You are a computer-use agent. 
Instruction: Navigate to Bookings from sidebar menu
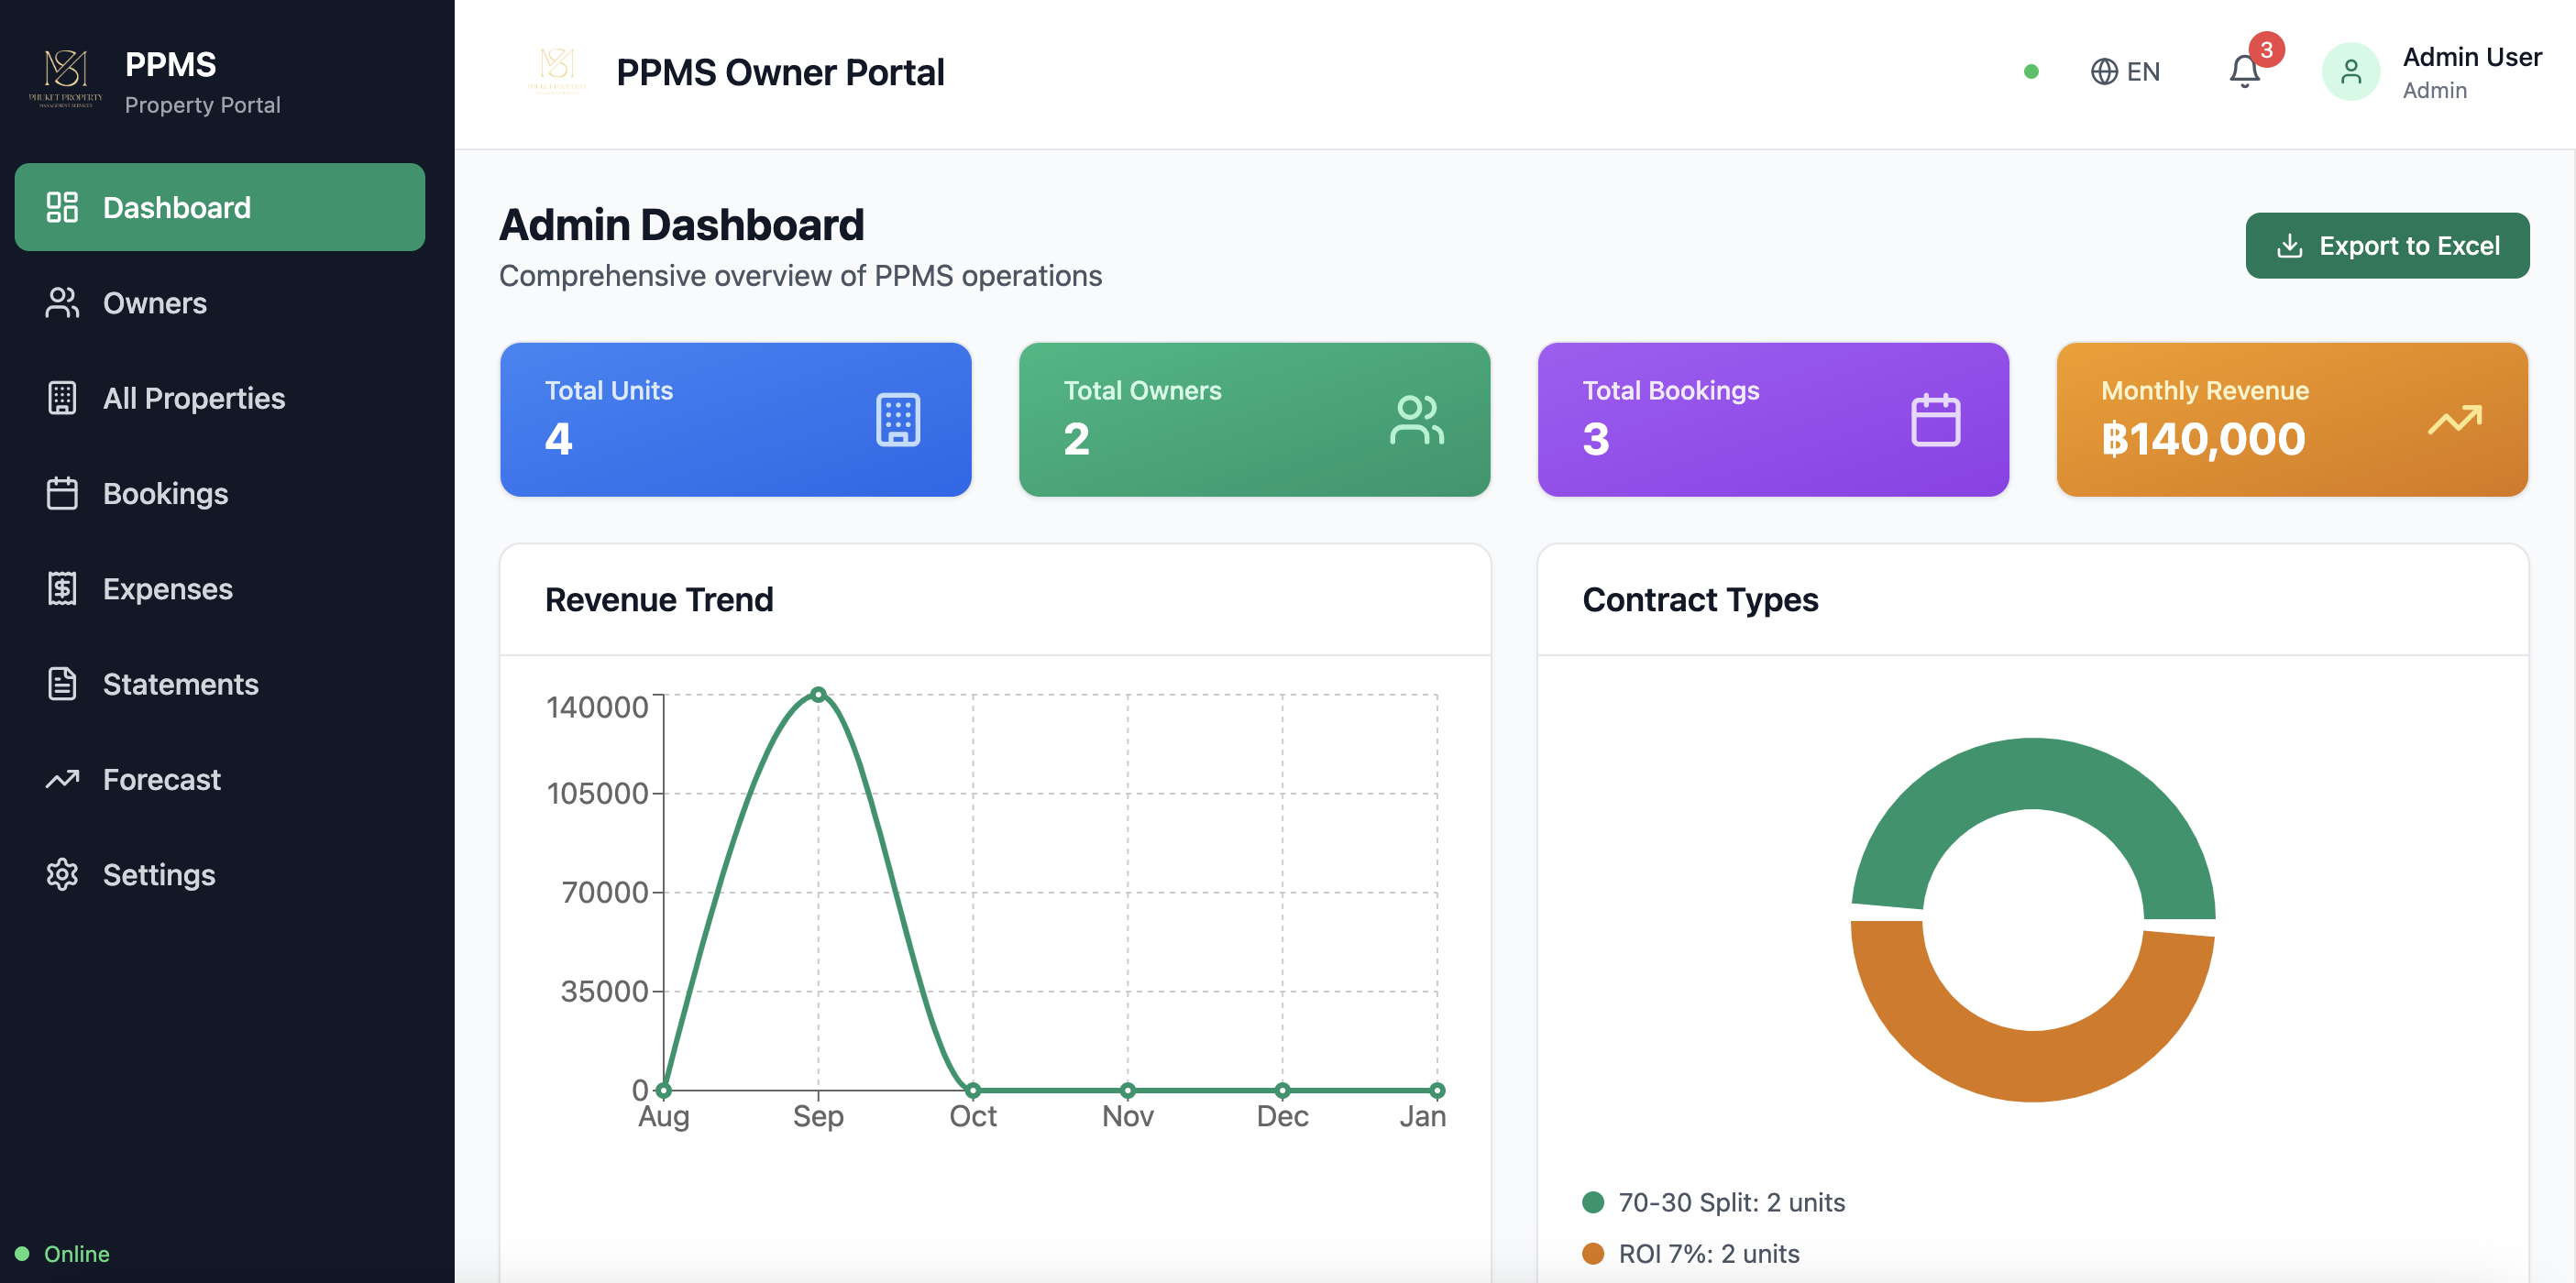tap(164, 493)
